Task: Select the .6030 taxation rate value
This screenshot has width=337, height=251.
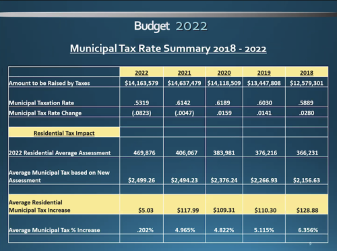Action: [x=265, y=103]
